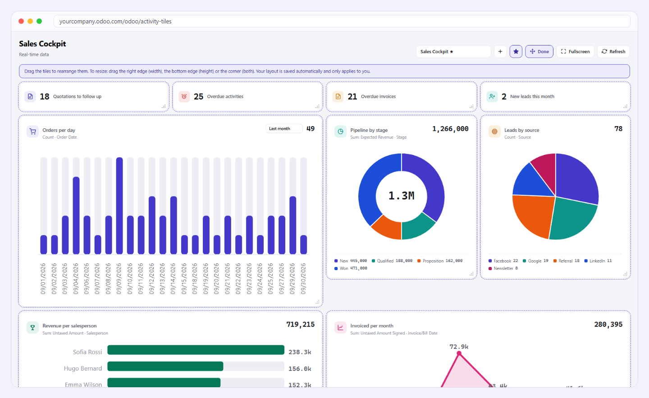
Task: Click Hugo Bernard's green revenue bar
Action: (x=165, y=366)
